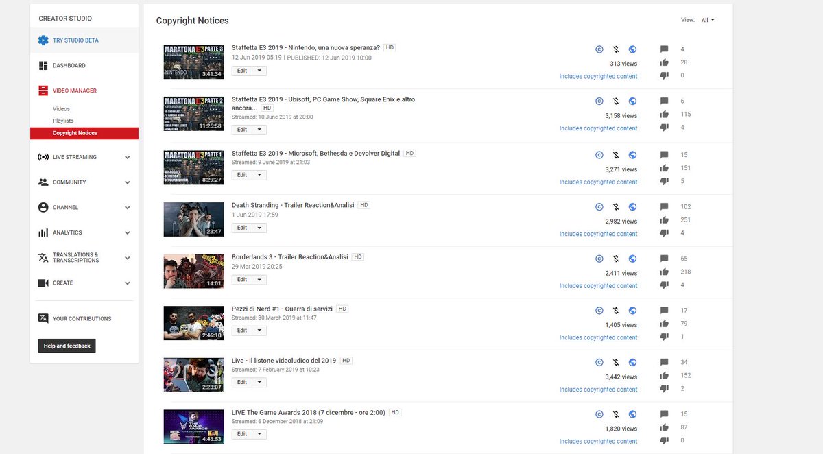Click Edit button for Live Il listone video
The width and height of the screenshot is (823, 454).
point(242,382)
